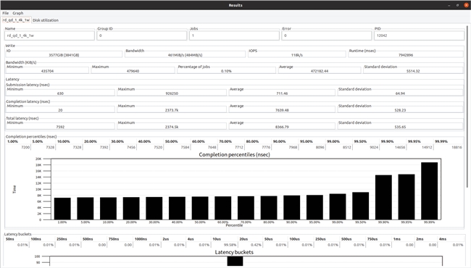
Task: Click the Completion percentiles chart title
Action: [x=234, y=154]
